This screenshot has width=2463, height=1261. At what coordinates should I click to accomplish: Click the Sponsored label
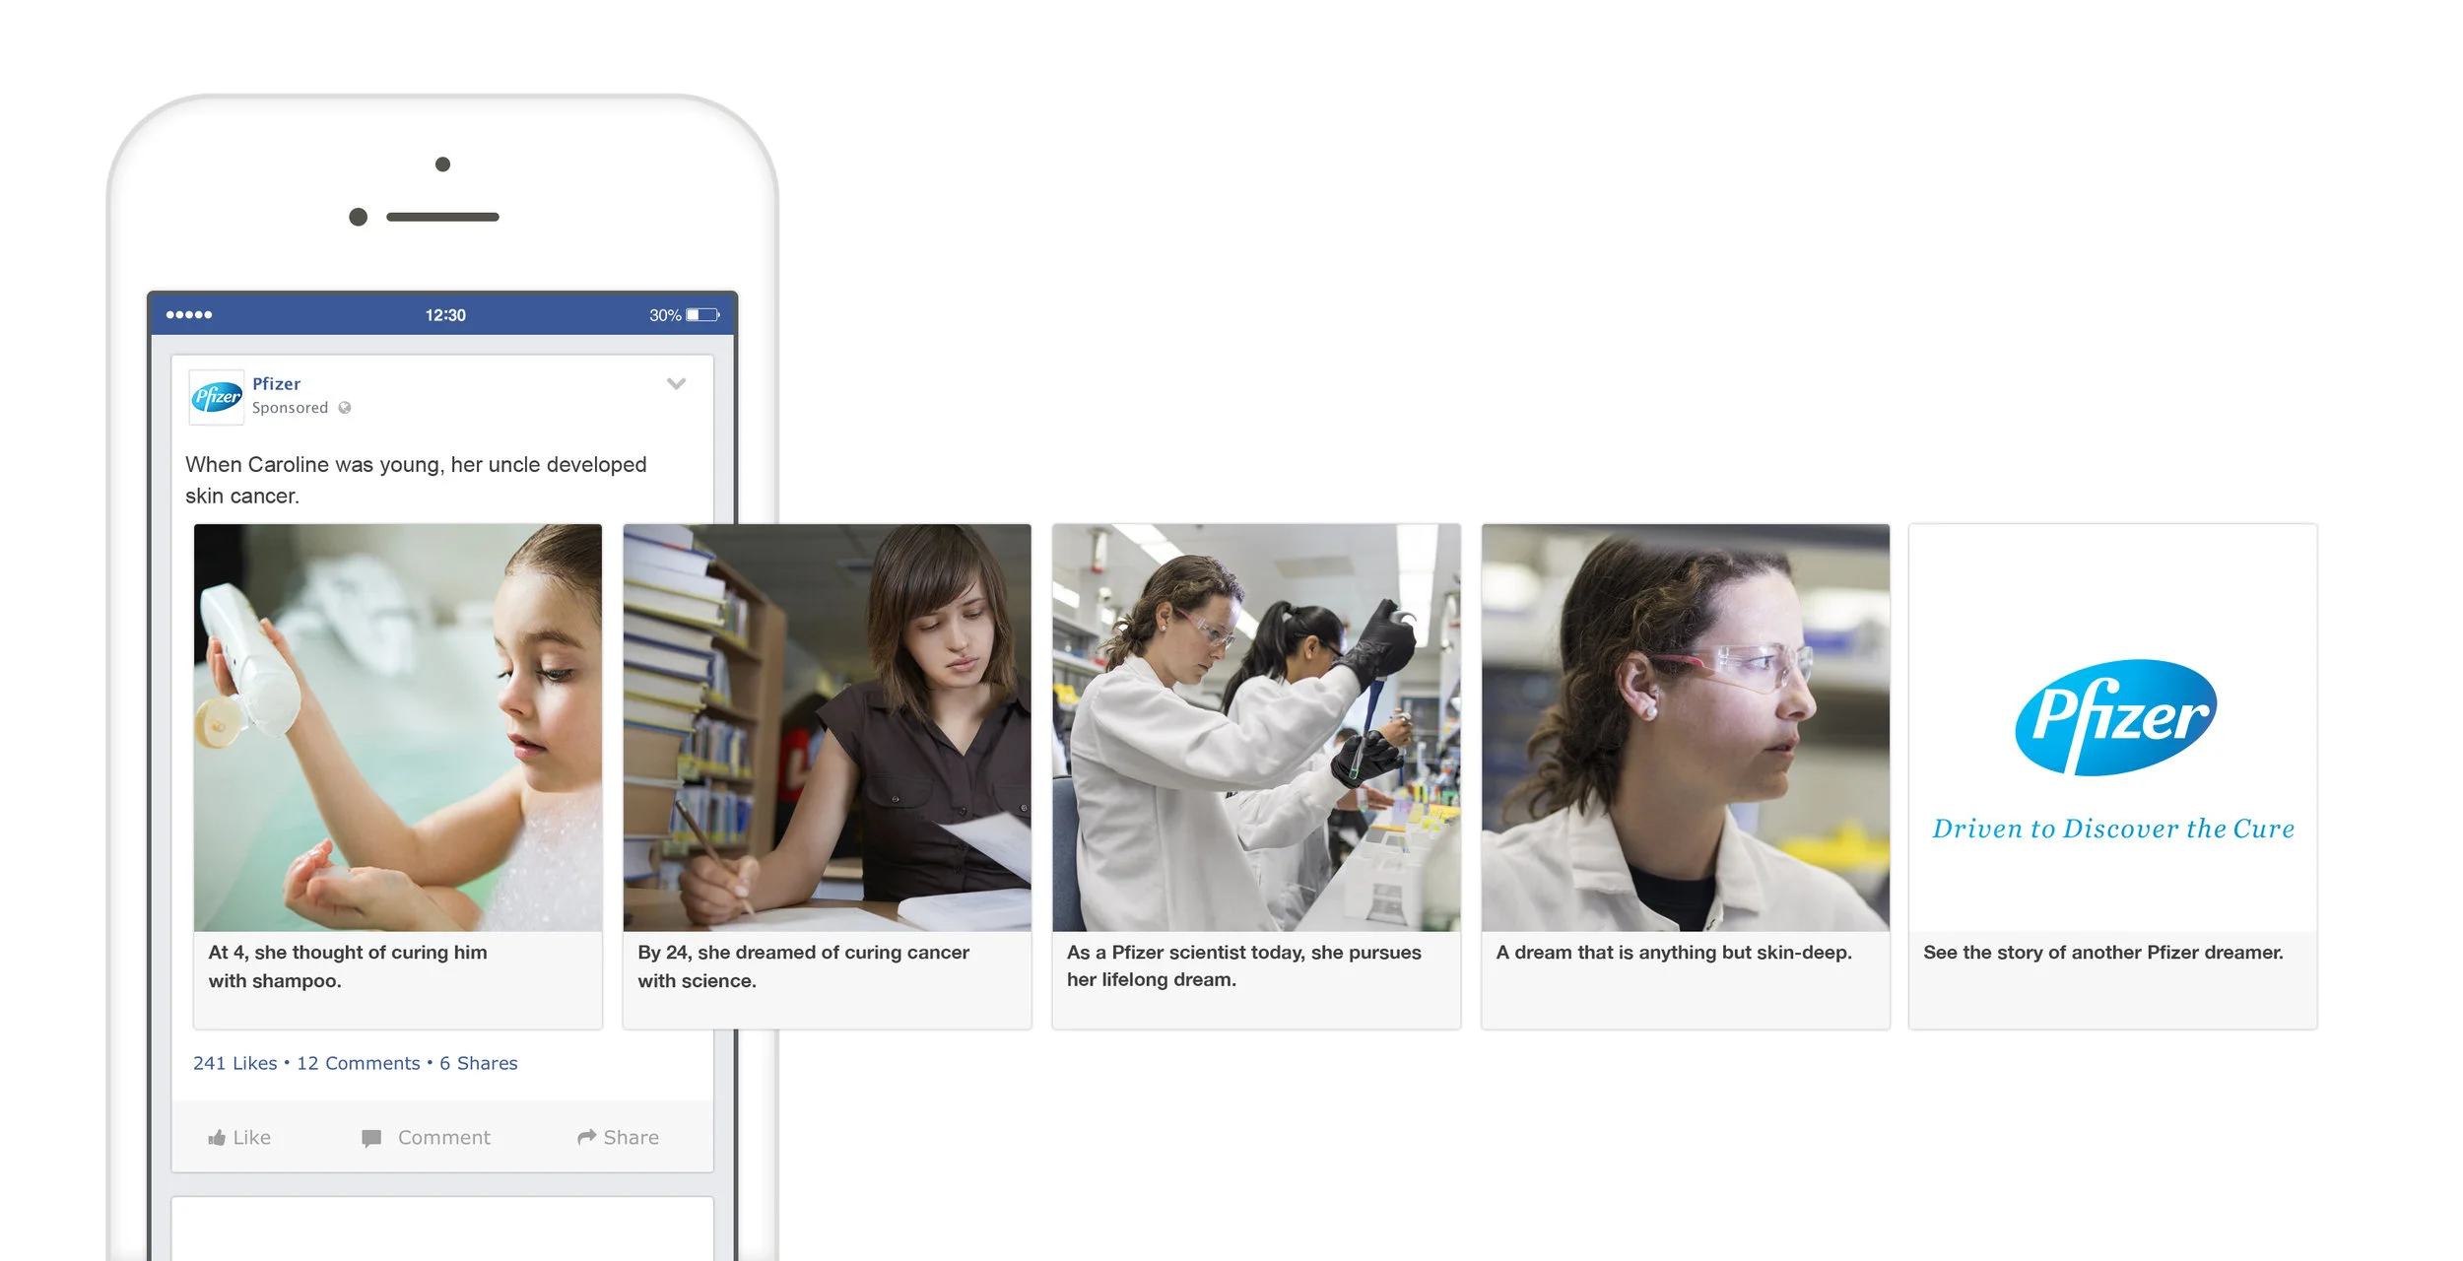coord(290,408)
